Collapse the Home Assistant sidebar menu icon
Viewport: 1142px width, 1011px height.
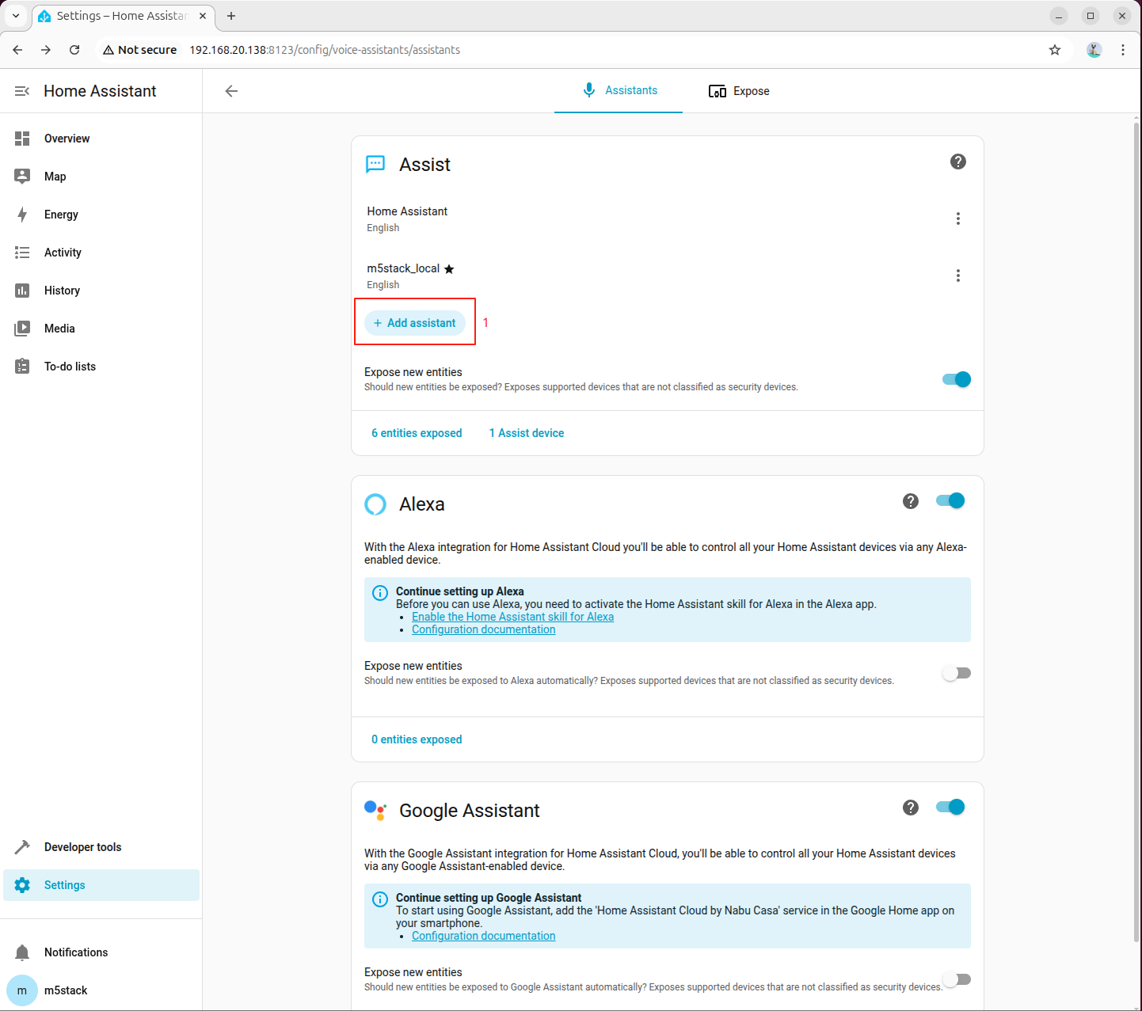tap(22, 91)
